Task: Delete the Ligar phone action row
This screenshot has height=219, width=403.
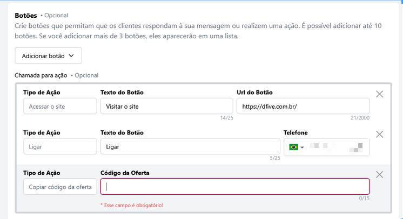Action: click(379, 134)
